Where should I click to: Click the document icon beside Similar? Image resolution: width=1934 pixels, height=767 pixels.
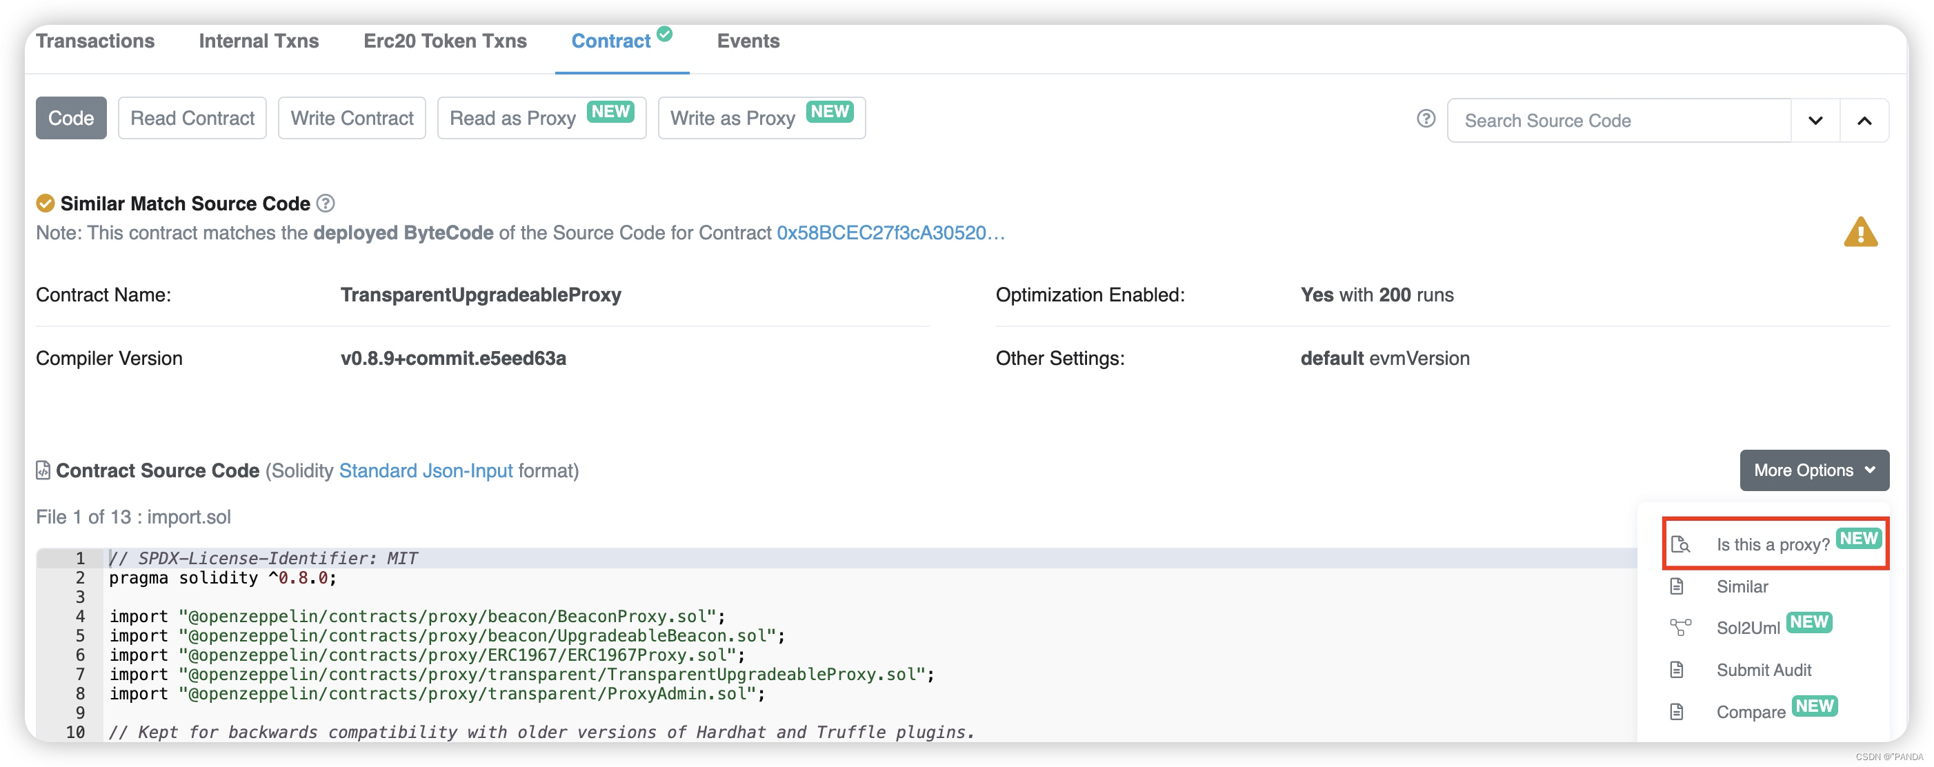pos(1677,586)
